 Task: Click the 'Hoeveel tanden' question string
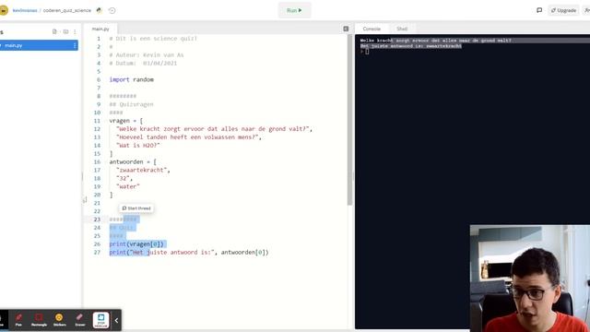(187, 137)
